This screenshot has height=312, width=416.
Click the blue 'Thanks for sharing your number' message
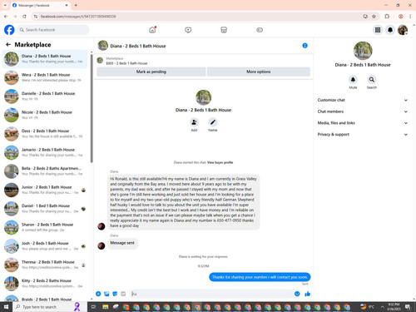(260, 277)
